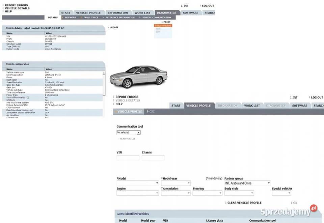Open START tab in lower Vehicle Profile window
The height and width of the screenshot is (223, 324).
coord(176,106)
